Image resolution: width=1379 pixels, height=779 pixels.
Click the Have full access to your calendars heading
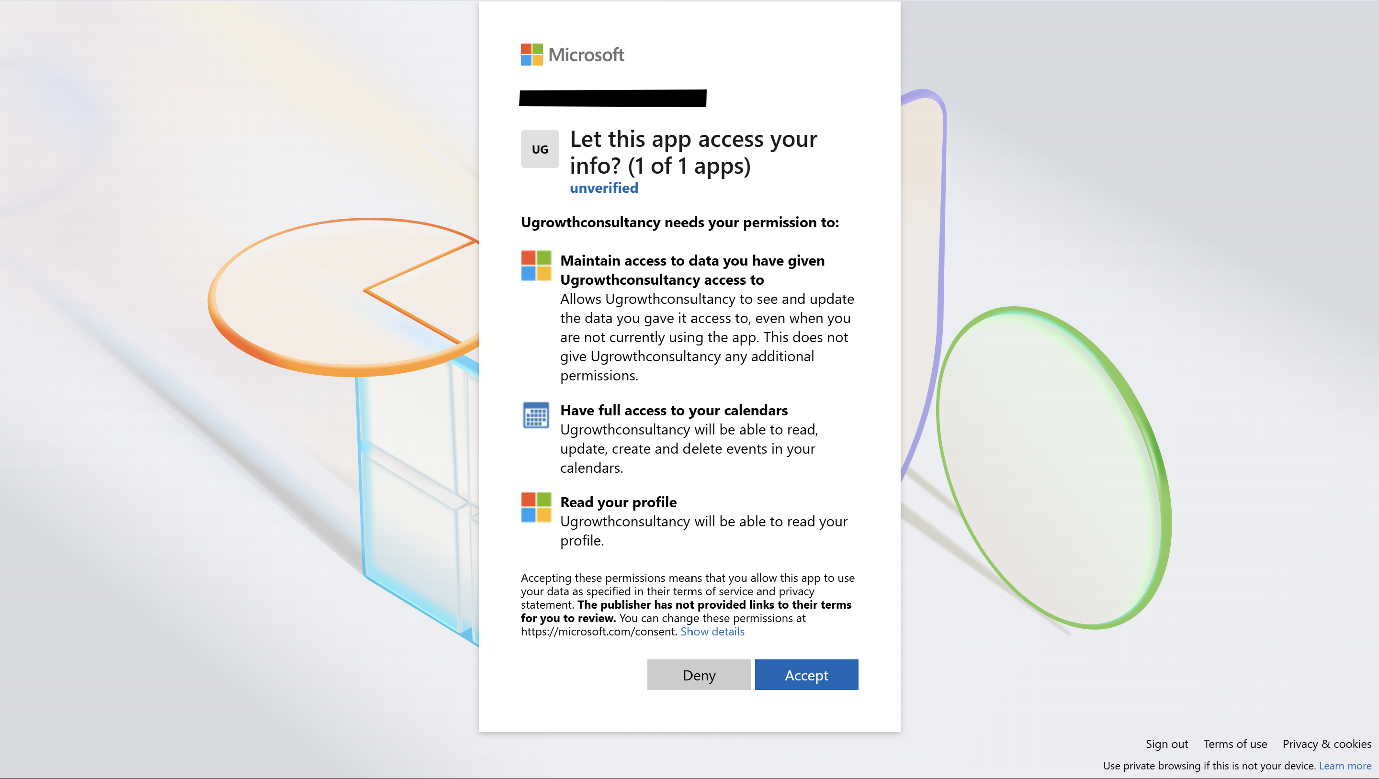pyautogui.click(x=673, y=411)
